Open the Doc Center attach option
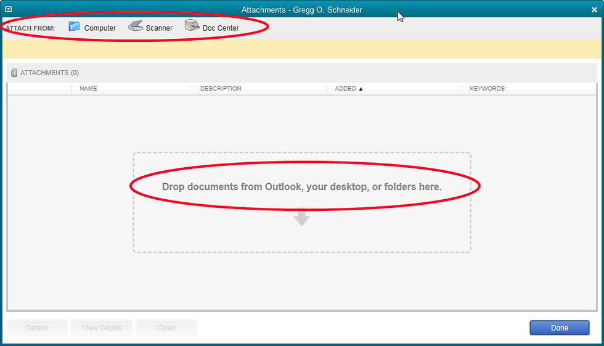604x346 pixels. coord(212,27)
